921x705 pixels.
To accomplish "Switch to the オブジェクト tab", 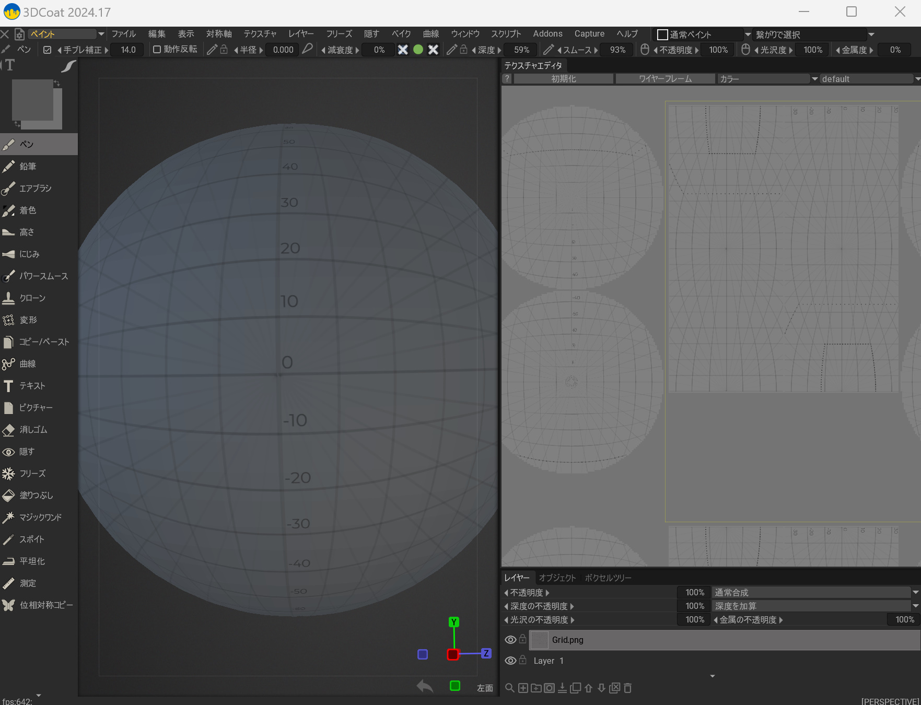I will coord(557,578).
